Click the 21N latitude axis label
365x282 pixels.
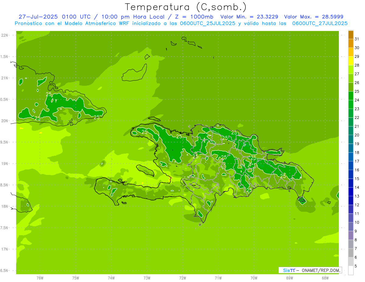tap(5, 78)
